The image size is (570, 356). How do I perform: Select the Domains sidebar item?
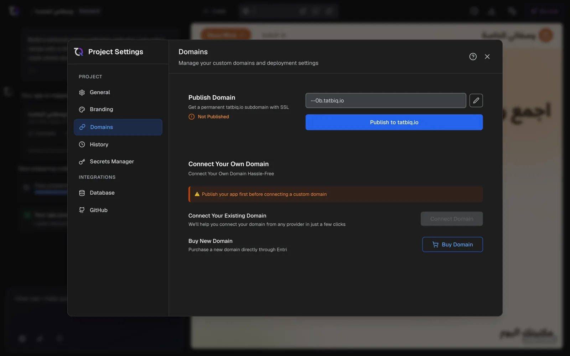coord(118,127)
